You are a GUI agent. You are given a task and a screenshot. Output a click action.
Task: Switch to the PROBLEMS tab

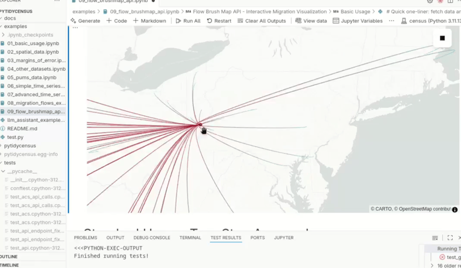(85, 238)
